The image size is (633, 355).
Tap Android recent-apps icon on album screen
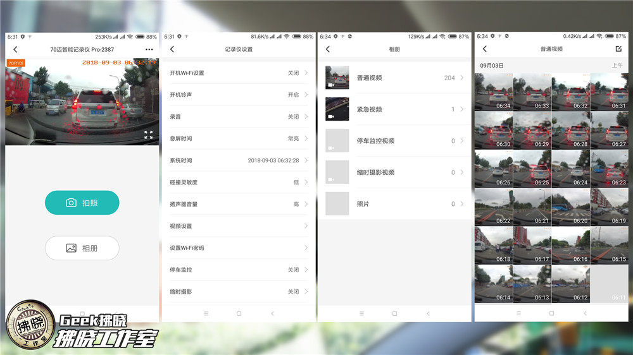361,313
